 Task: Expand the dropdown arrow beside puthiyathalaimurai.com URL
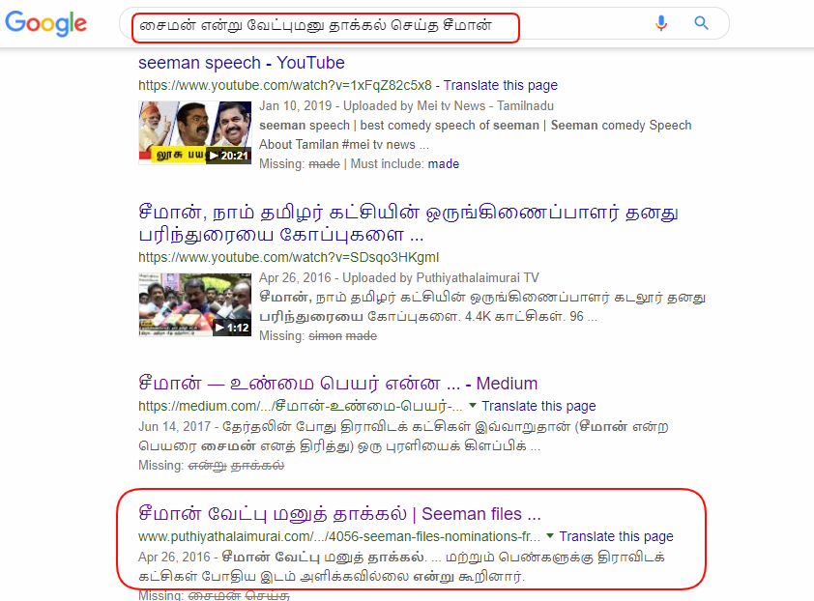click(x=550, y=535)
